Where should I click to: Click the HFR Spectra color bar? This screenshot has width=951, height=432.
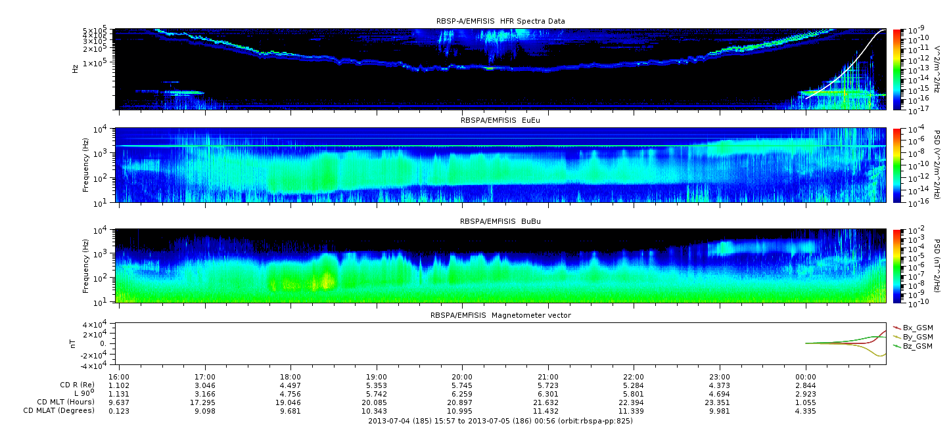(x=897, y=69)
